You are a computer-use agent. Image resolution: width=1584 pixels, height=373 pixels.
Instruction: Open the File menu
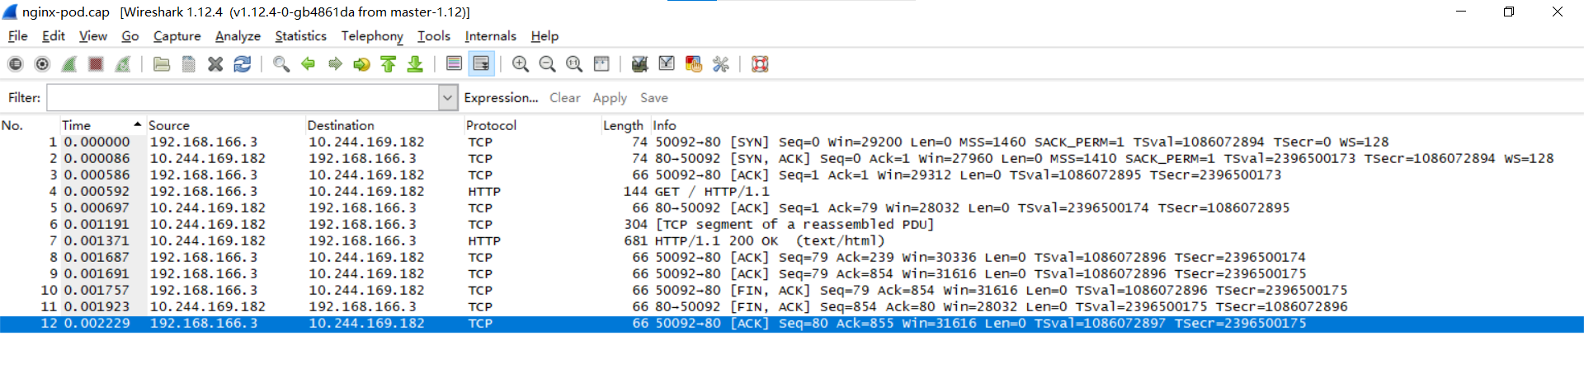[17, 36]
